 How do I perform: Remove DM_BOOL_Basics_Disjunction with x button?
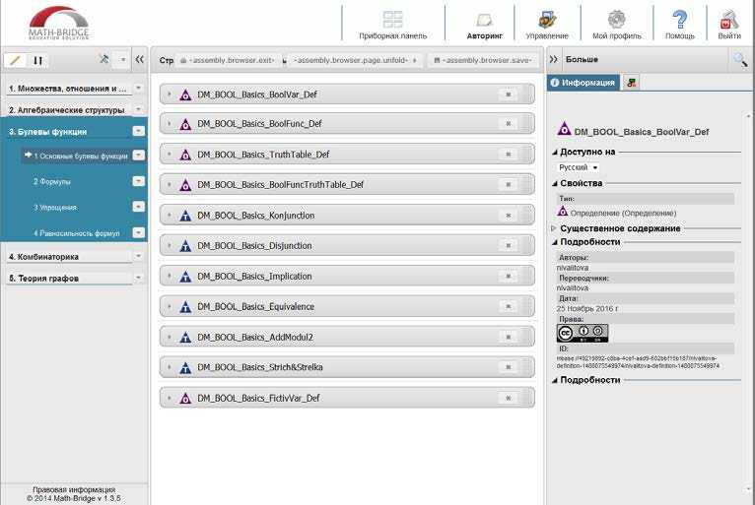508,246
